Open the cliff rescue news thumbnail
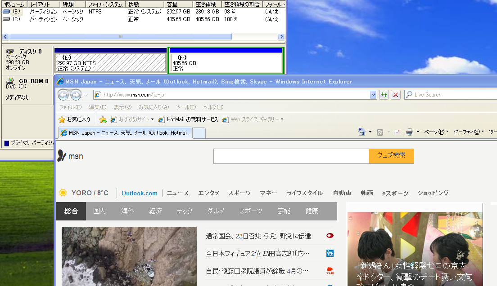 (x=129, y=256)
